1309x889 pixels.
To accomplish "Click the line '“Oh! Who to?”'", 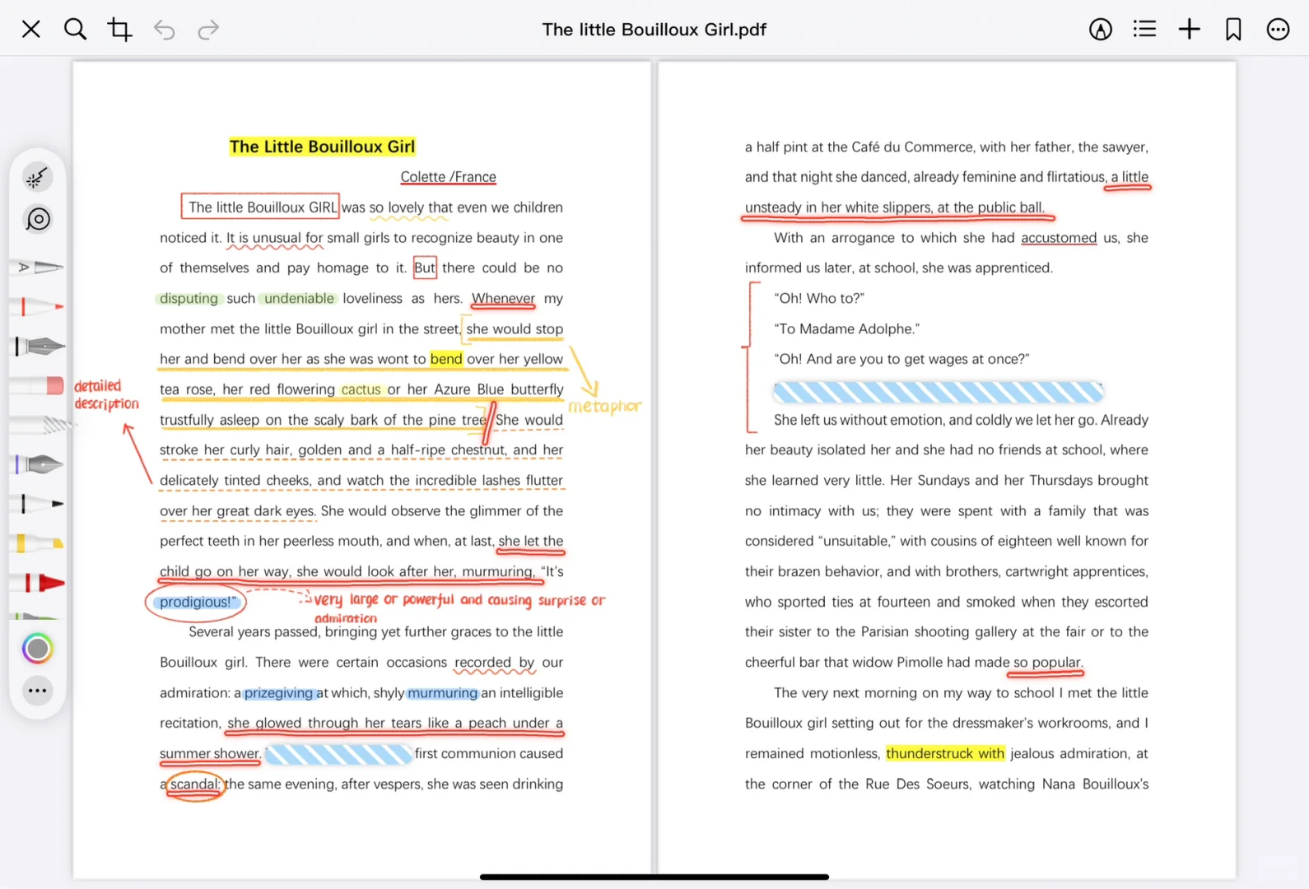I will coord(819,299).
